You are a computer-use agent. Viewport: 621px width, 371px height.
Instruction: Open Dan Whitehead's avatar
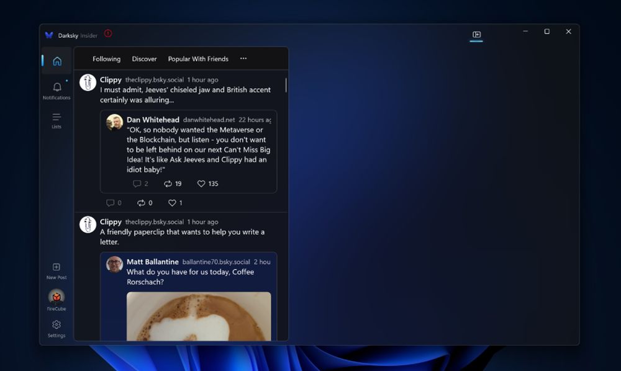click(114, 122)
